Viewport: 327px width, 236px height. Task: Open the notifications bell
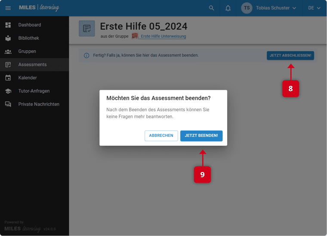228,8
